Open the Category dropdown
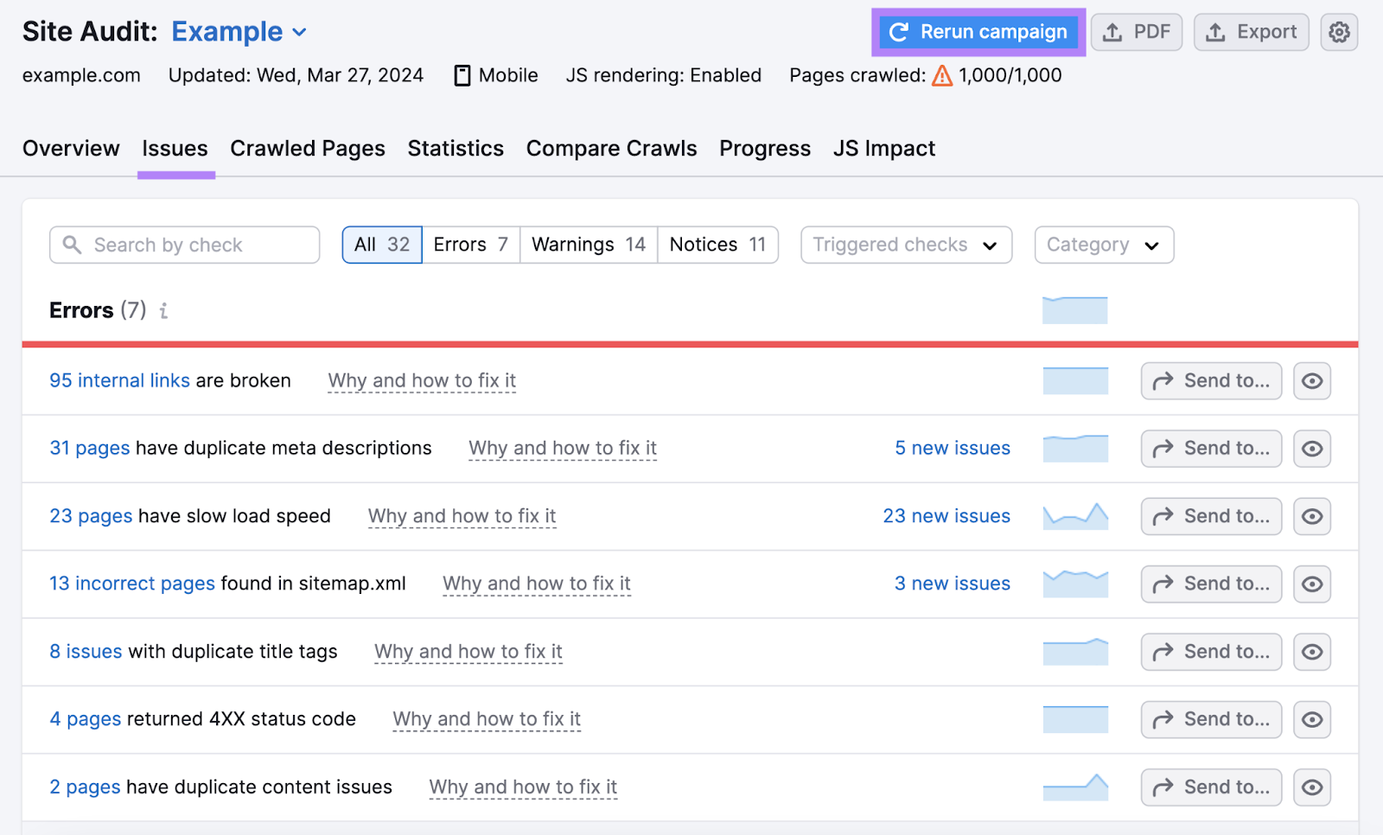This screenshot has width=1383, height=835. click(x=1103, y=245)
